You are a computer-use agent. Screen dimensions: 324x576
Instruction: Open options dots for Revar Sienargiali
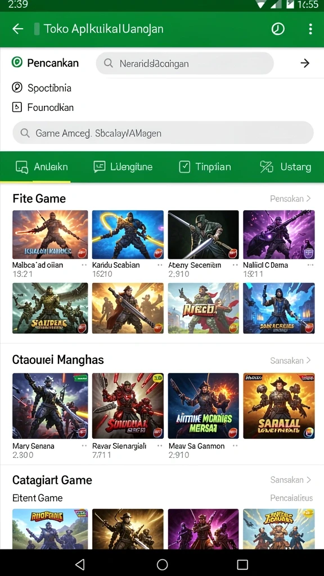click(160, 445)
